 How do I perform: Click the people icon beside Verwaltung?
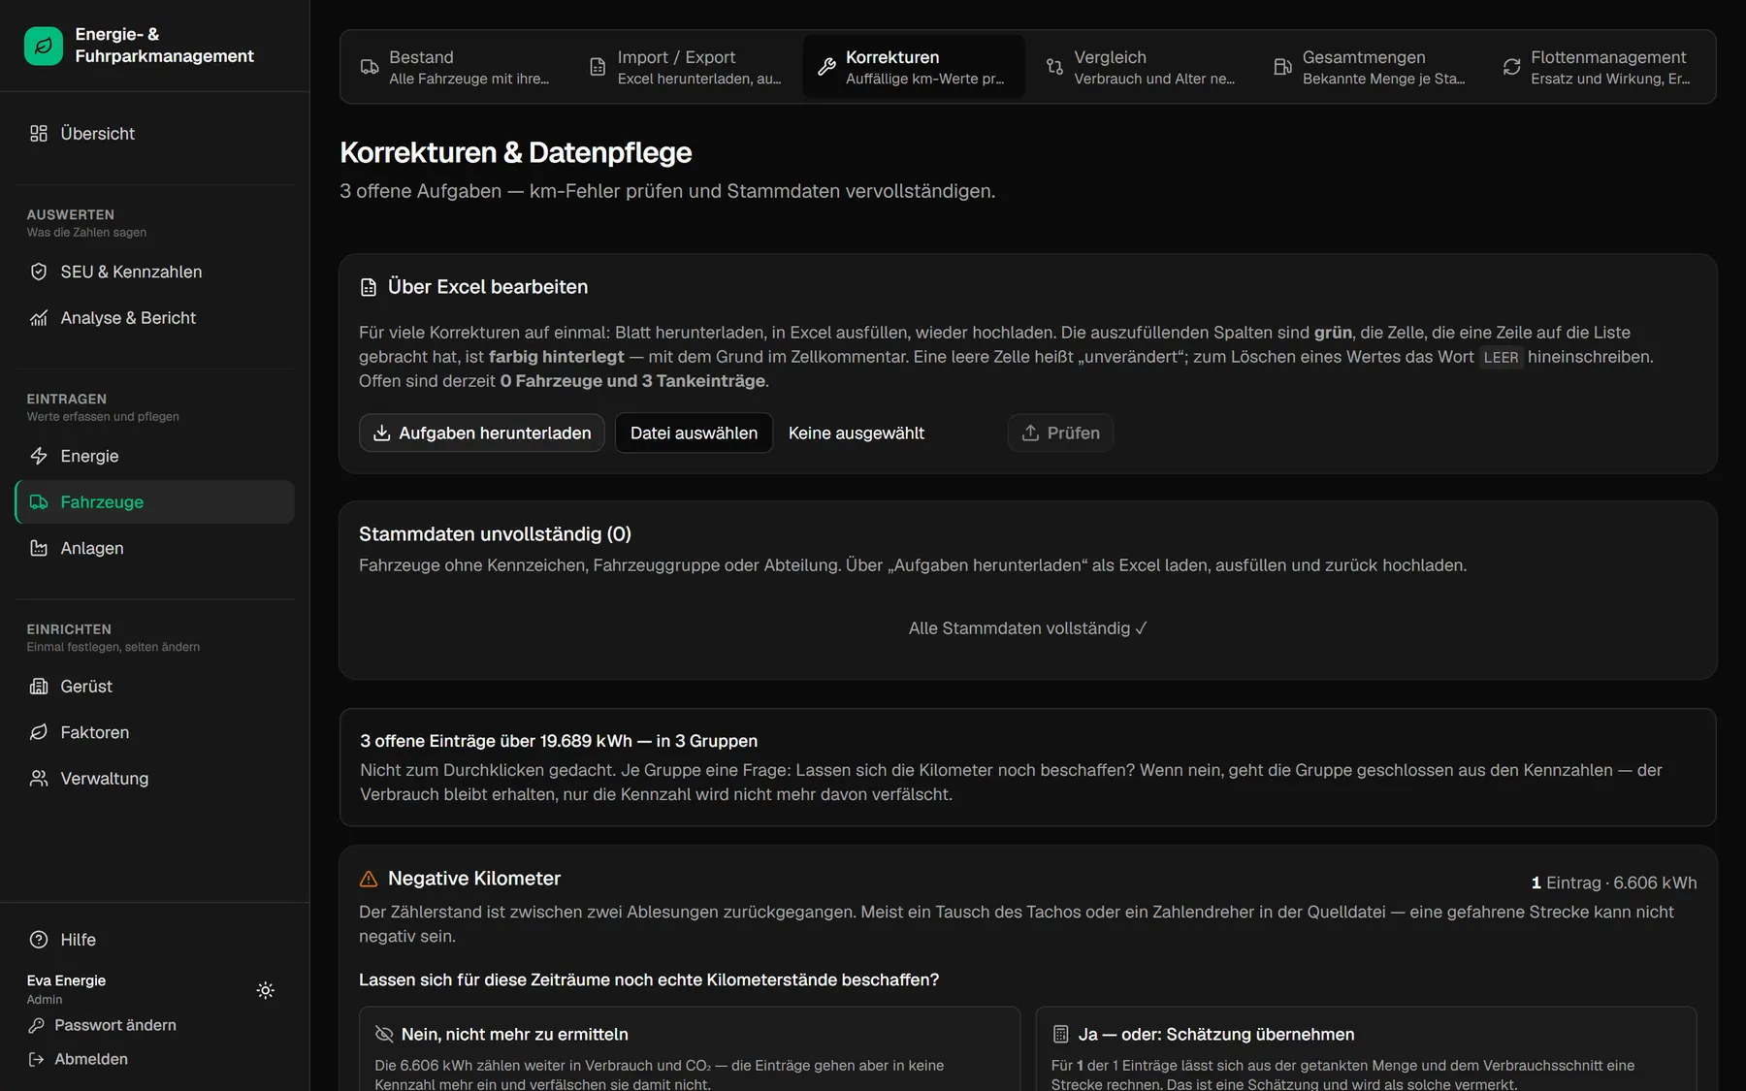click(39, 779)
